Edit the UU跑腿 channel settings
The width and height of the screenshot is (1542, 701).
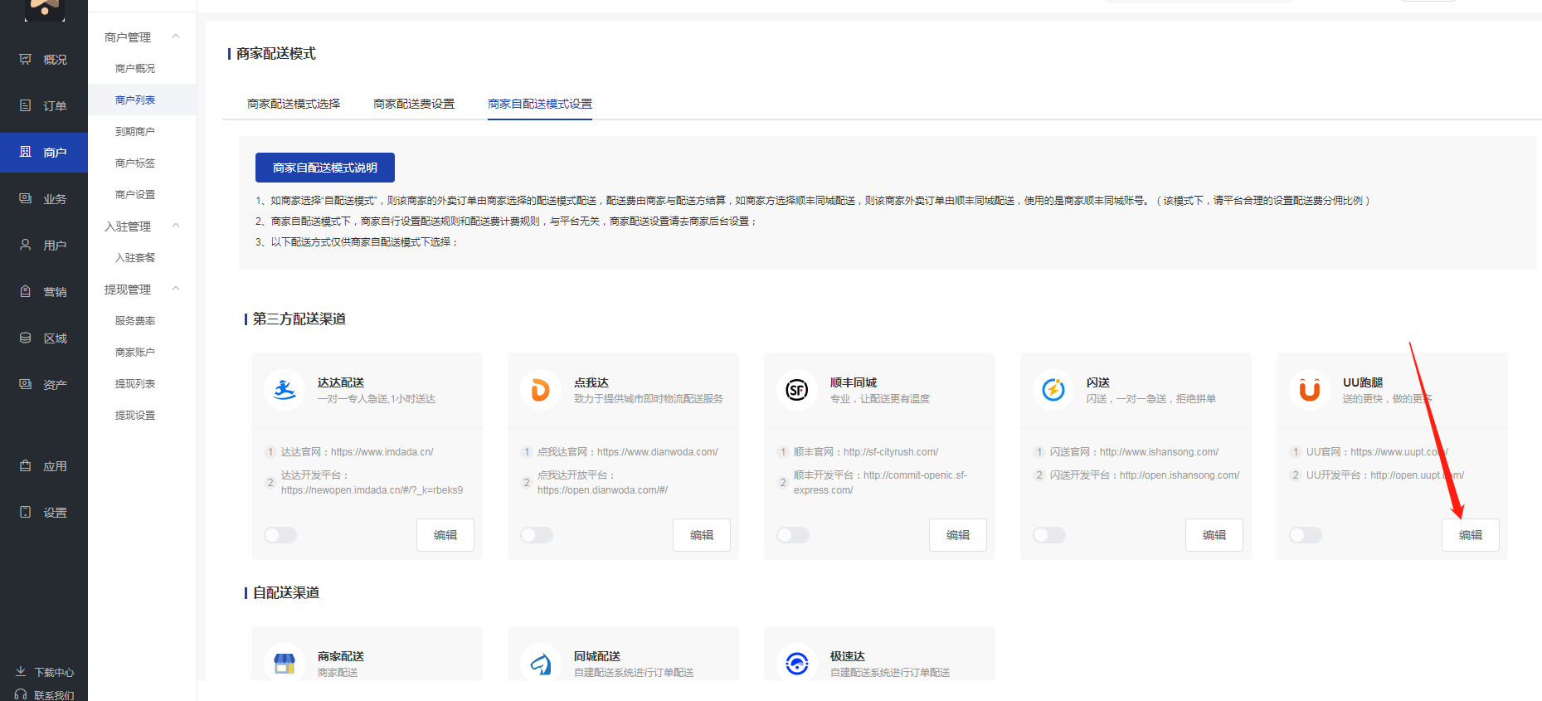tap(1471, 535)
